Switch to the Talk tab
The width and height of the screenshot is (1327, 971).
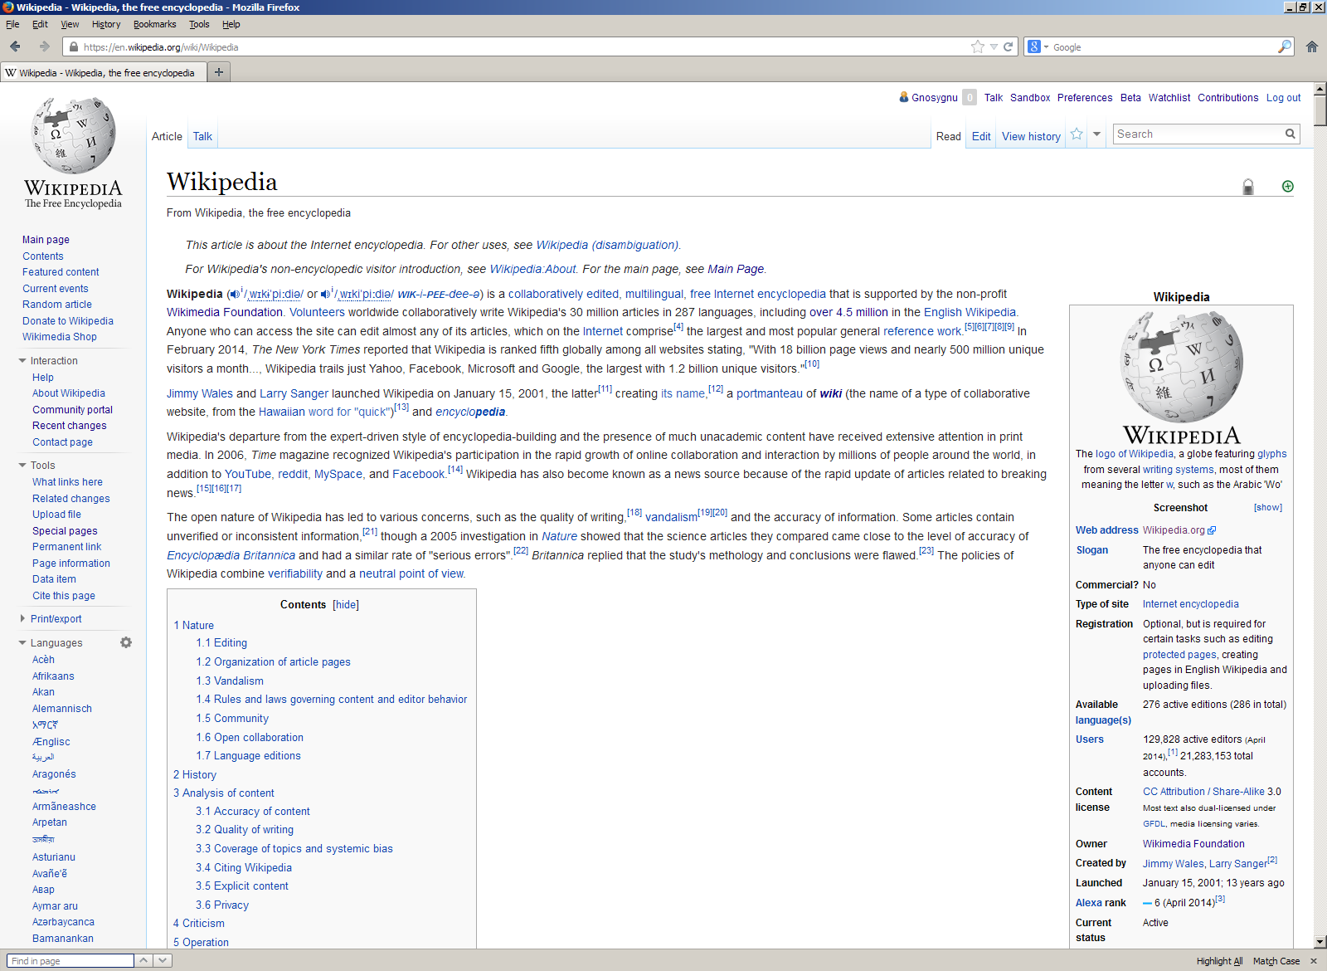[202, 136]
